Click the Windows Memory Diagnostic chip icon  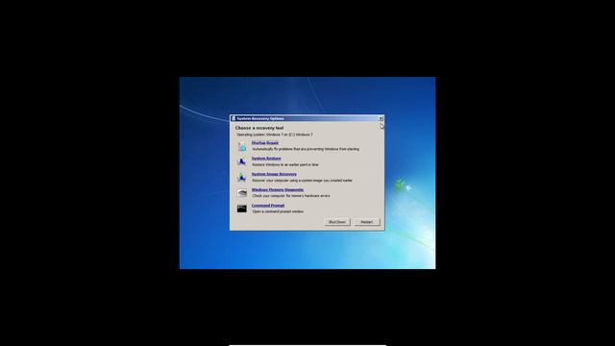(x=242, y=192)
